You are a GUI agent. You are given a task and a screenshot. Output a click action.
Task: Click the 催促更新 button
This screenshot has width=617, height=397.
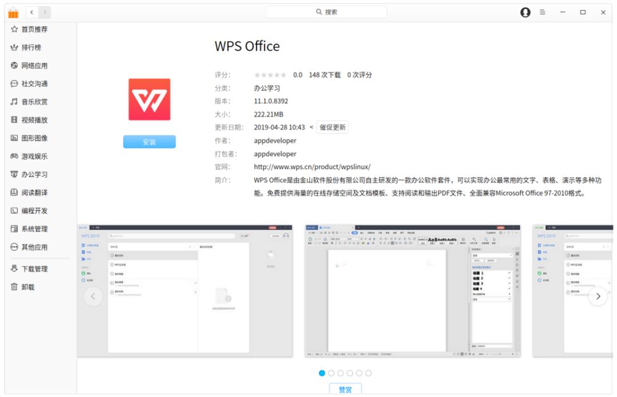pyautogui.click(x=332, y=127)
